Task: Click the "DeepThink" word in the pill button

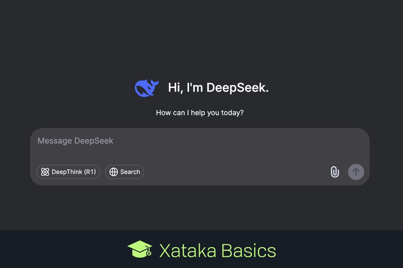Action: click(67, 172)
